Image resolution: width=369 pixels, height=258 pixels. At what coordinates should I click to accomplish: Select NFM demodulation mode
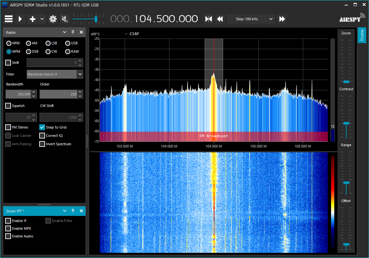[13, 43]
